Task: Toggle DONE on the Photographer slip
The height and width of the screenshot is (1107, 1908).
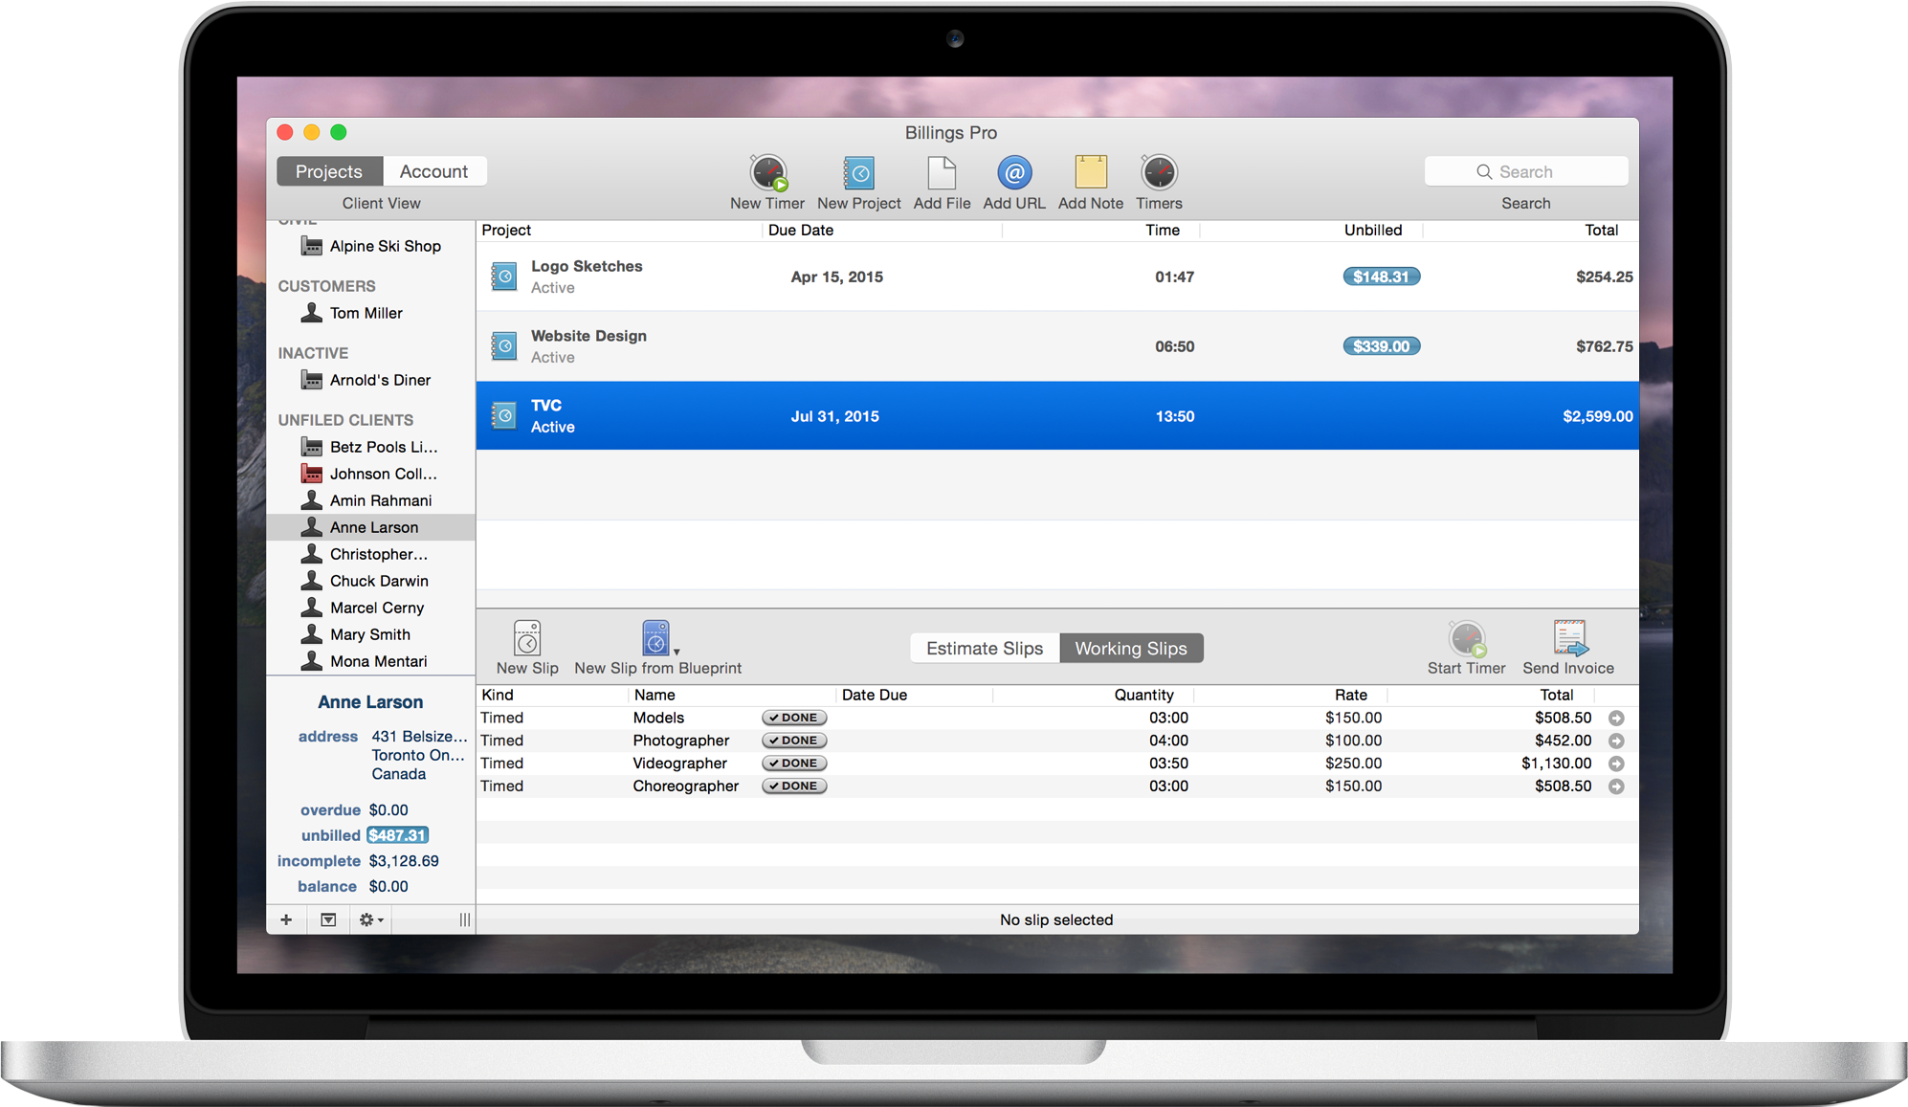Action: (793, 740)
